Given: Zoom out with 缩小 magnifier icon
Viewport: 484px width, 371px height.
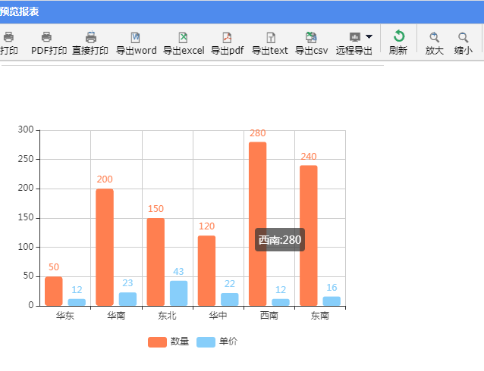Looking at the screenshot, I should point(463,37).
